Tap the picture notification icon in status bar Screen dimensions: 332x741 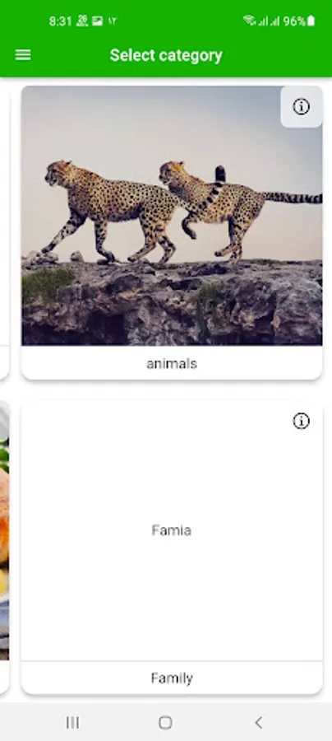[97, 21]
